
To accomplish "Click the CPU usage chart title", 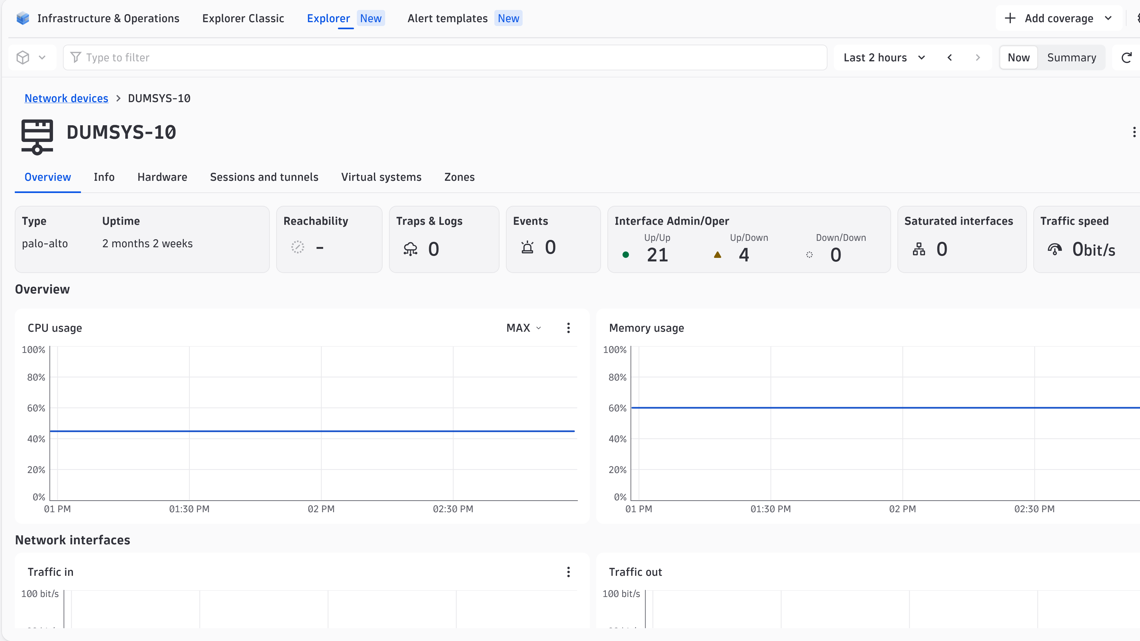I will click(x=55, y=328).
